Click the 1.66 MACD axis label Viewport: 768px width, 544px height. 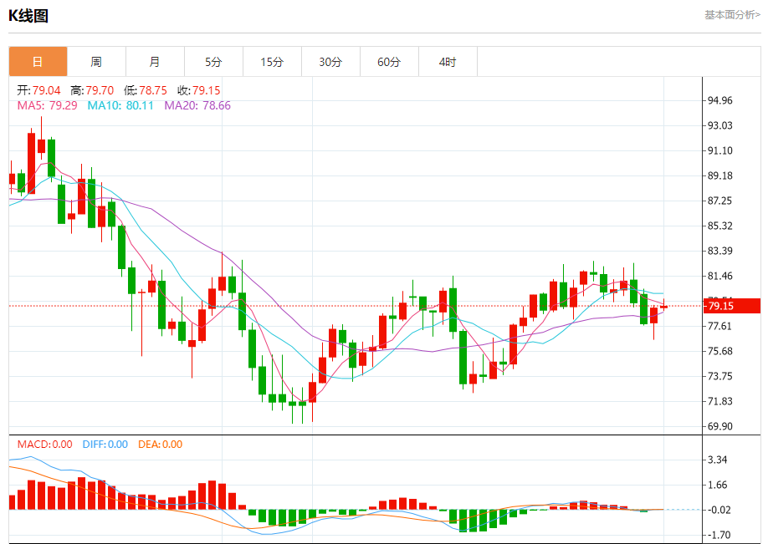[718, 486]
